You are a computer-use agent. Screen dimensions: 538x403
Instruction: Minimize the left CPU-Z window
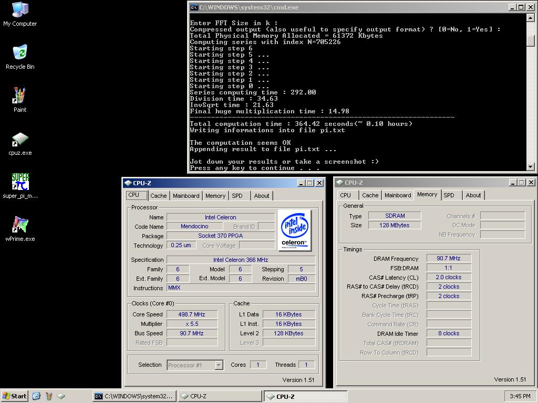(x=301, y=183)
